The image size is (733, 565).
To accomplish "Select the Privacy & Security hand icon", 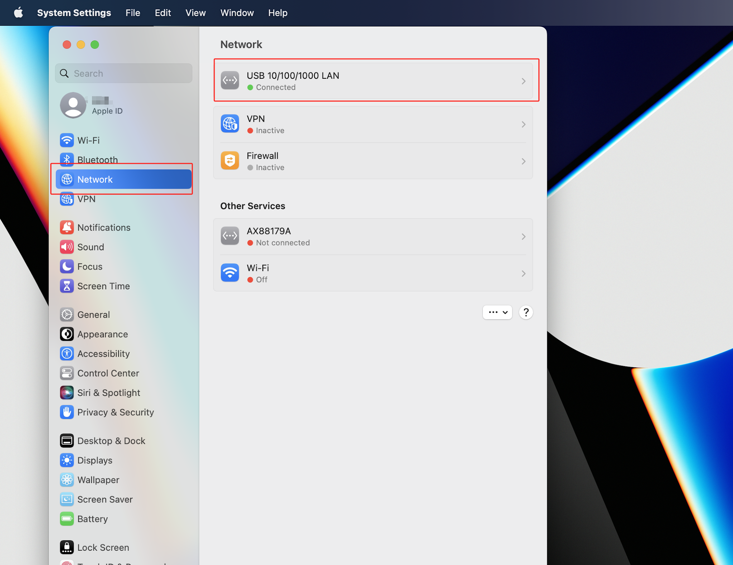I will 67,412.
